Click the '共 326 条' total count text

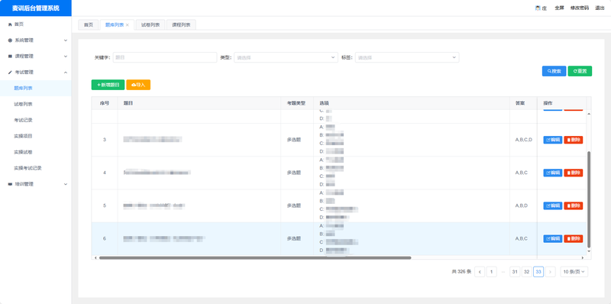pyautogui.click(x=461, y=272)
